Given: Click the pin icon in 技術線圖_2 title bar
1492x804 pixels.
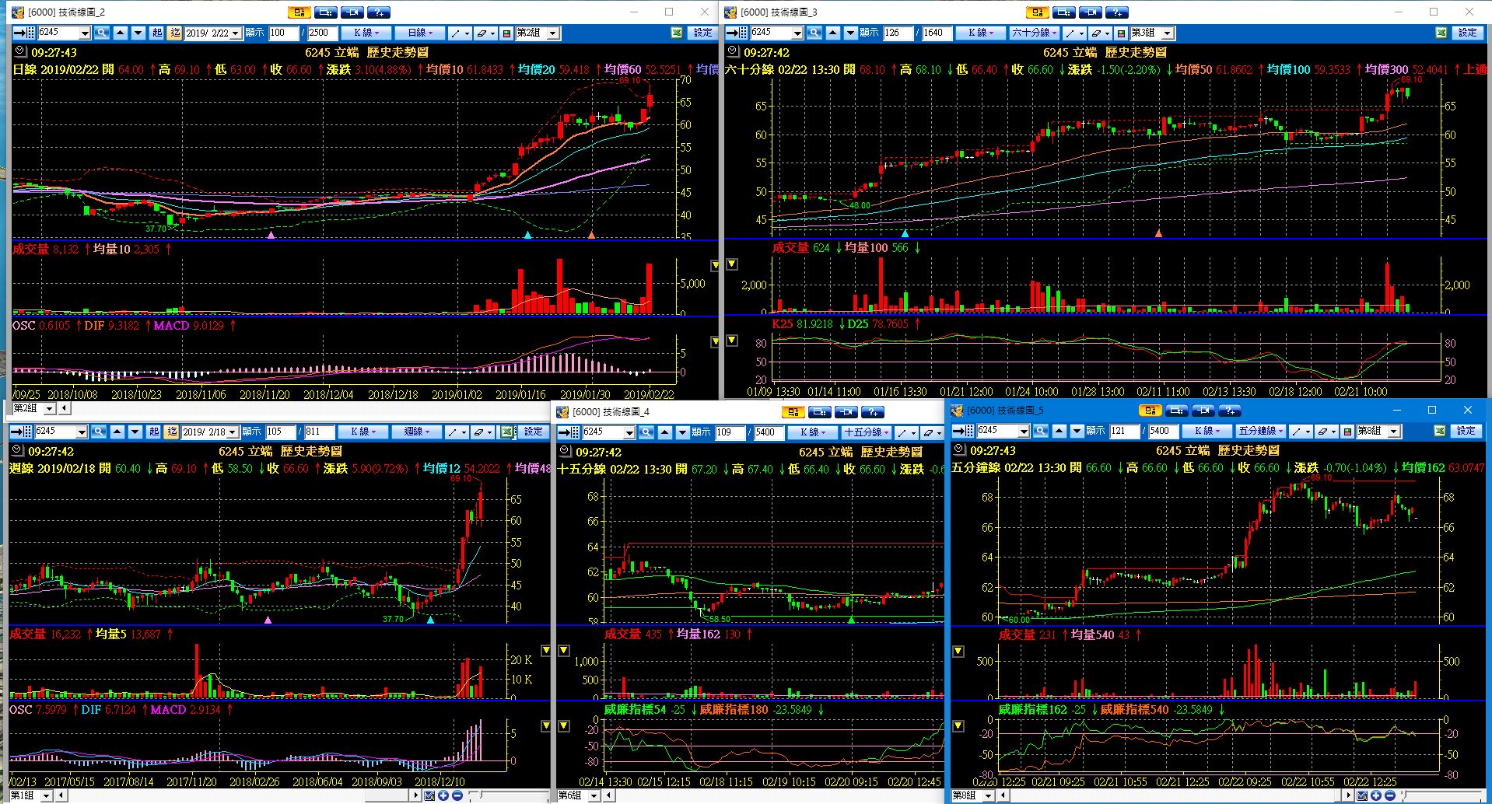Looking at the screenshot, I should coord(352,12).
